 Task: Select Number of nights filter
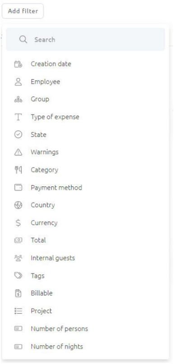86,346
